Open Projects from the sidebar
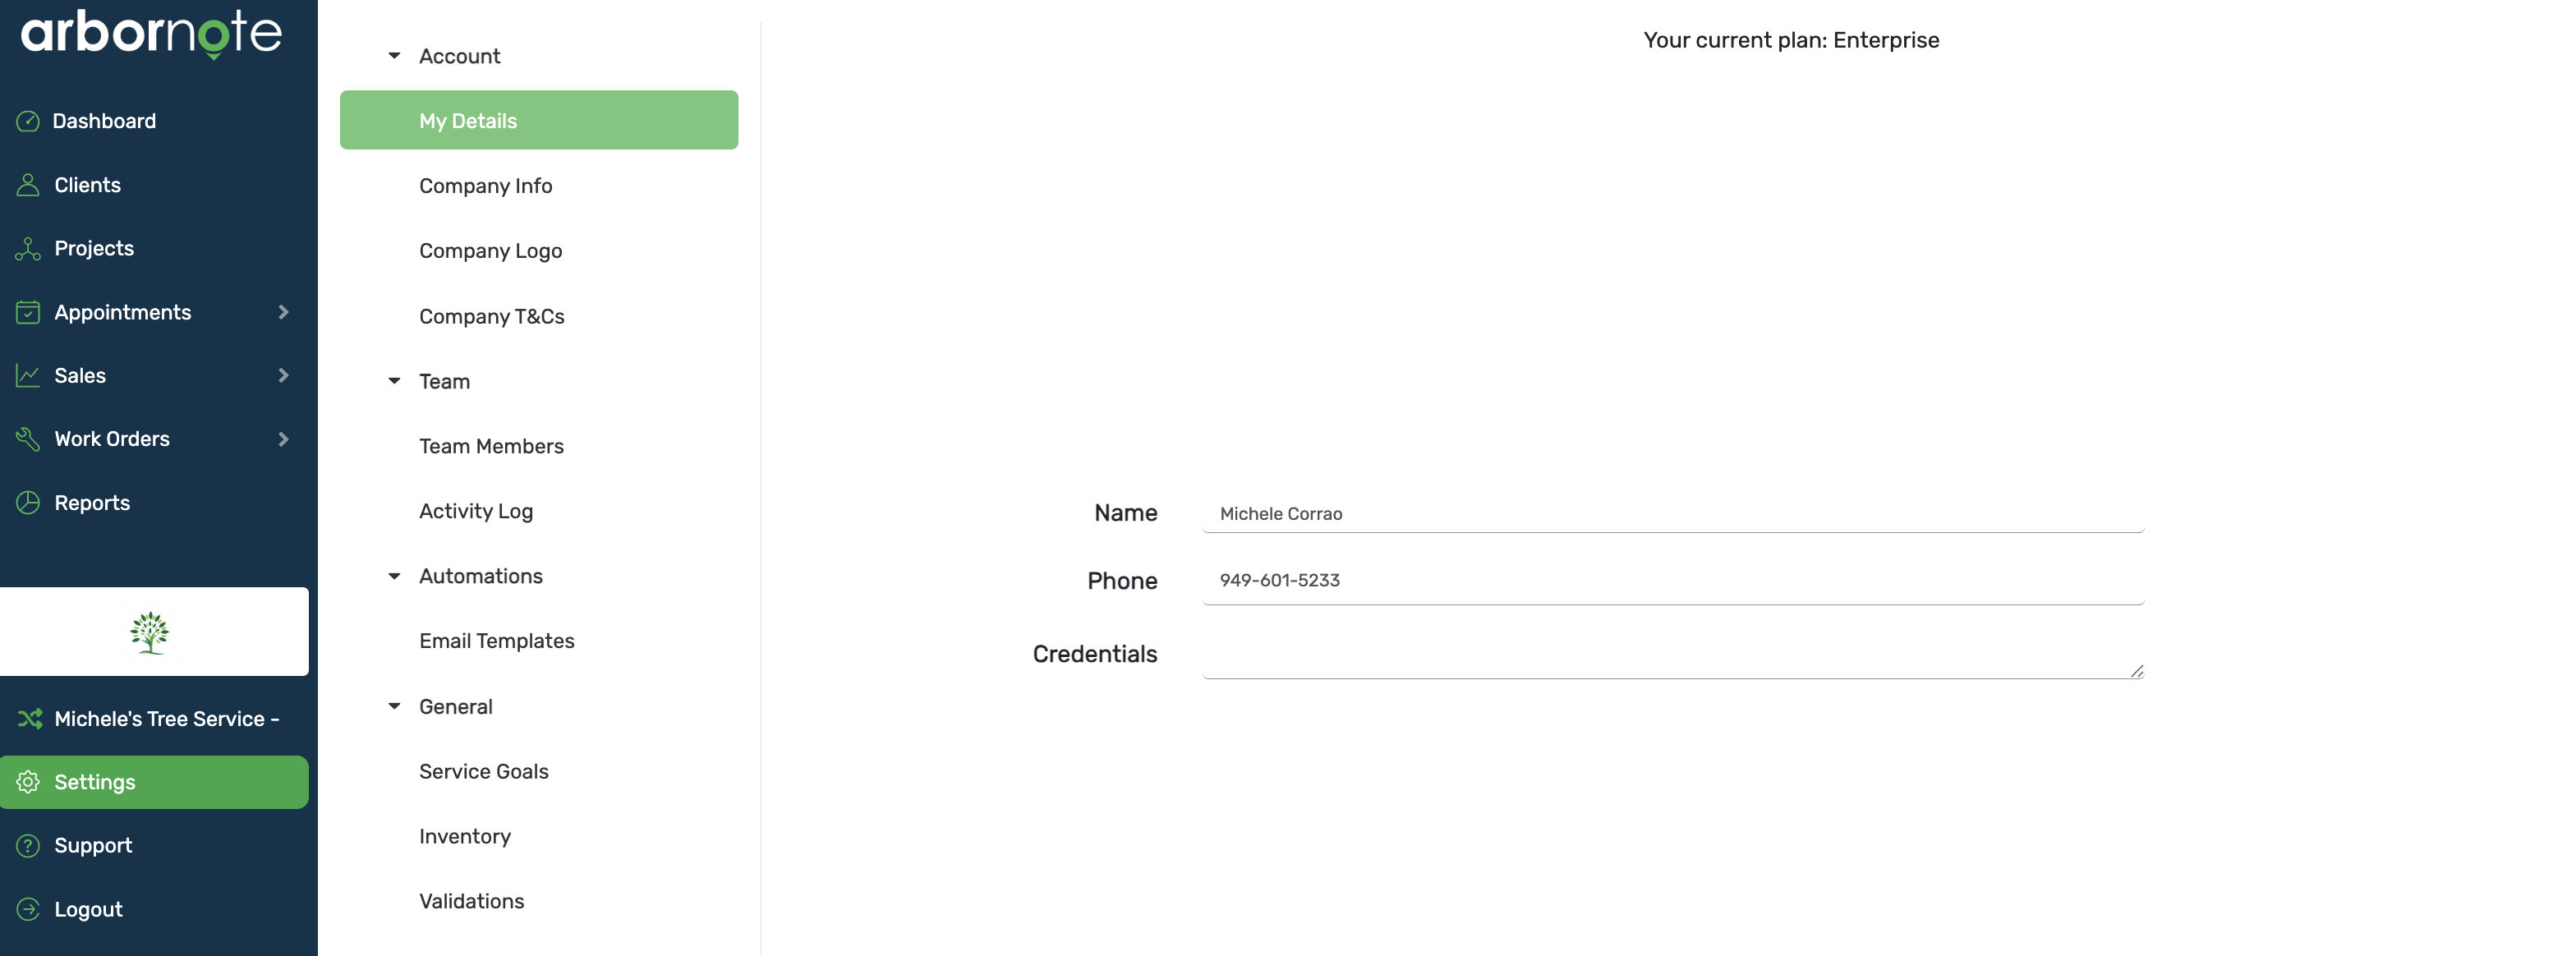The image size is (2576, 956). 94,248
